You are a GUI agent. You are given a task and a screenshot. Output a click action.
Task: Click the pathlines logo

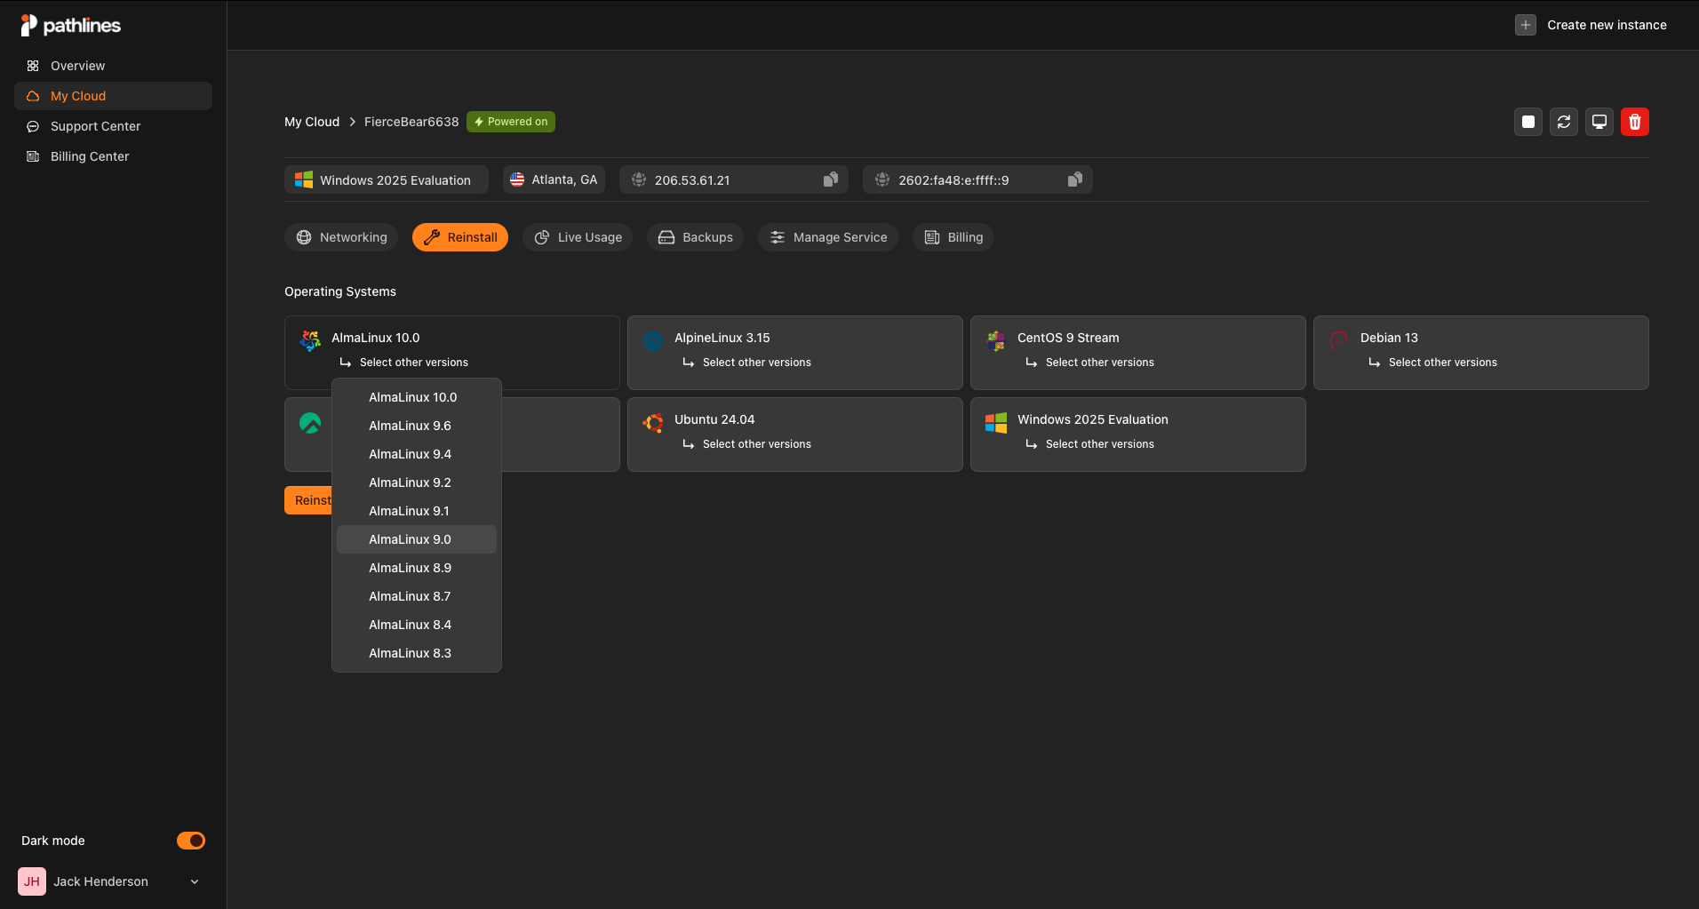[x=70, y=24]
